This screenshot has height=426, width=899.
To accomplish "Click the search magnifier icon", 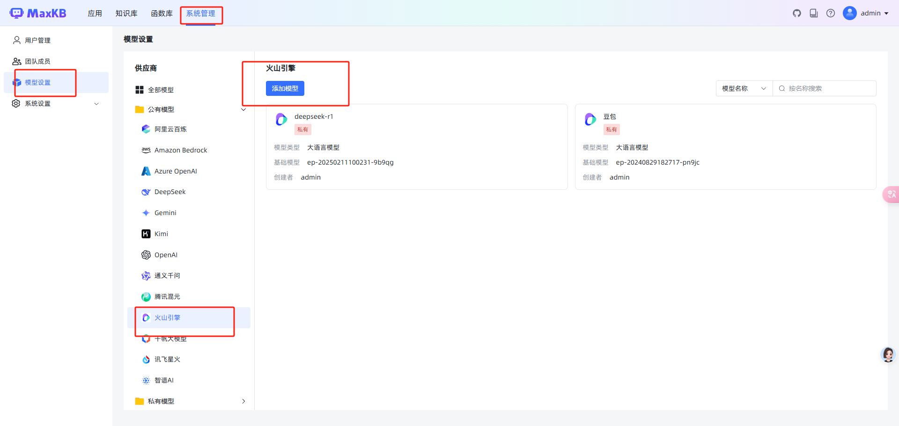I will coord(781,88).
